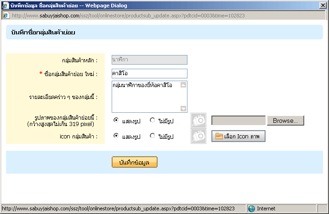
Task: Click the camera placeholder for product group image
Action: coord(199,120)
